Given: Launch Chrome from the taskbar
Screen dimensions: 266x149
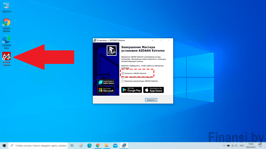Looking at the screenshot, I should (98, 146).
